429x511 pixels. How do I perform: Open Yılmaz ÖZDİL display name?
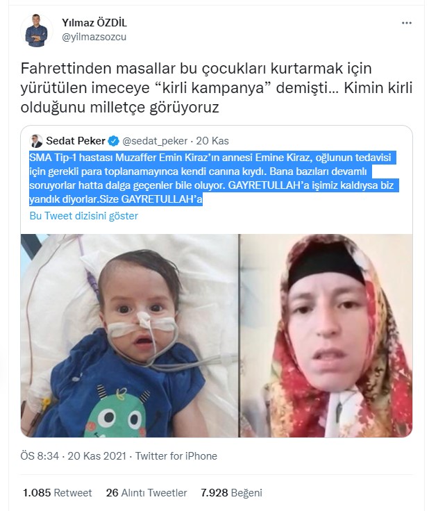pyautogui.click(x=94, y=23)
